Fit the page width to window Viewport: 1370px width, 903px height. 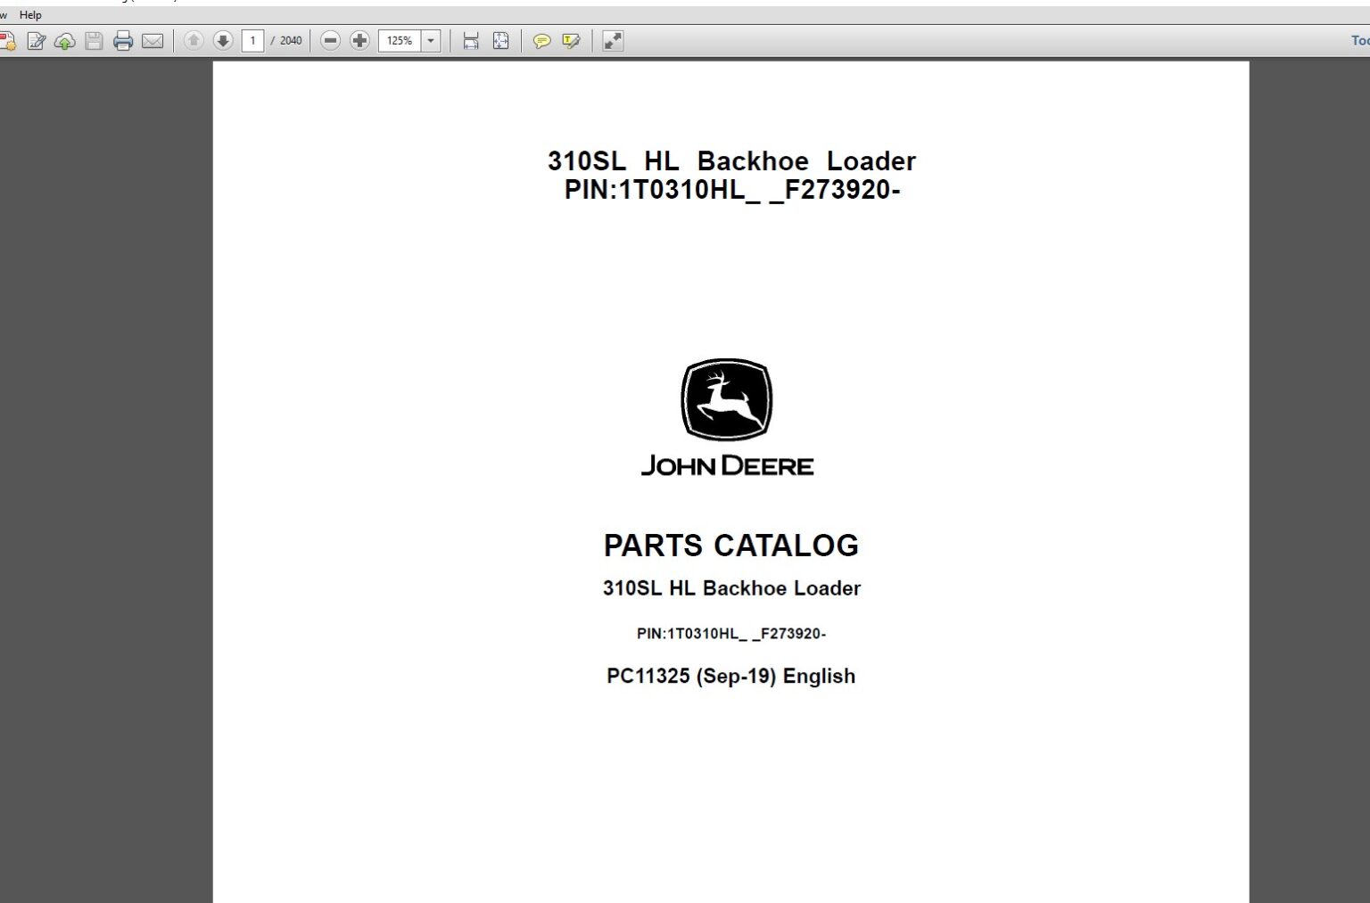(470, 41)
